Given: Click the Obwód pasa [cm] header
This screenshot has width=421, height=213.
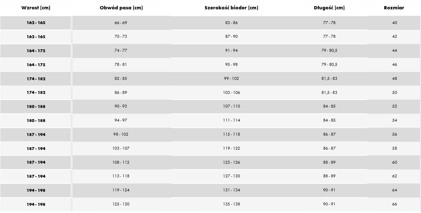Looking at the screenshot, I should [121, 8].
